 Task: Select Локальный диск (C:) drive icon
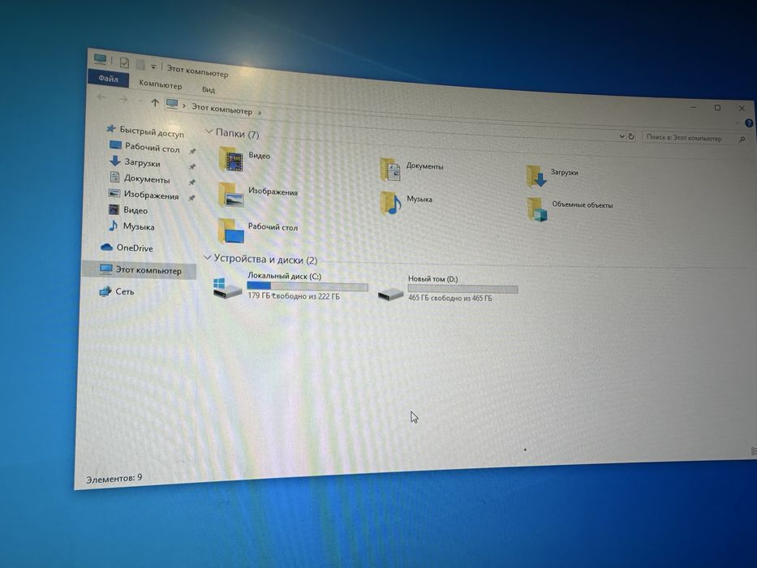[x=227, y=288]
